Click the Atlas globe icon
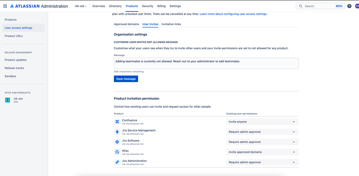Viewport: 359px width, 176px height. (x=117, y=152)
